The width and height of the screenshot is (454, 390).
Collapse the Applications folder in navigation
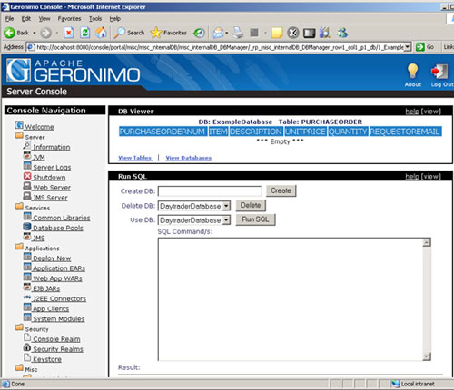(x=19, y=247)
